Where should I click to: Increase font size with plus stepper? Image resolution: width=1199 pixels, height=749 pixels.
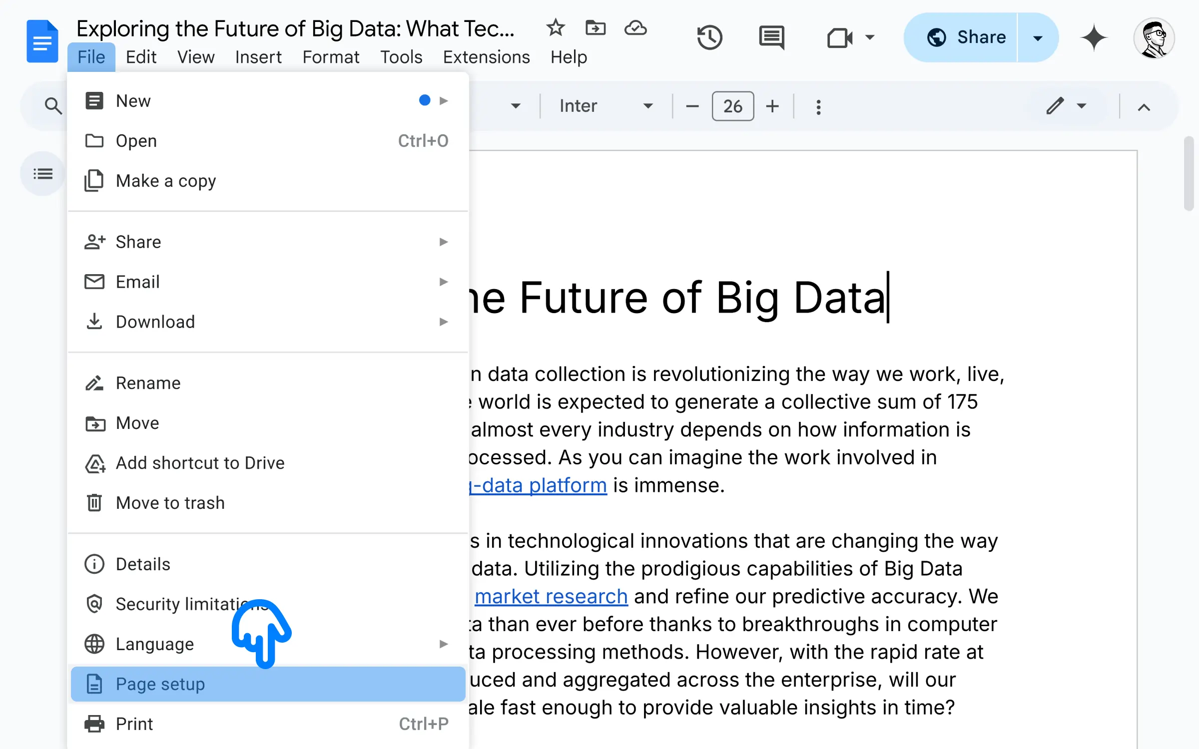[x=771, y=106]
